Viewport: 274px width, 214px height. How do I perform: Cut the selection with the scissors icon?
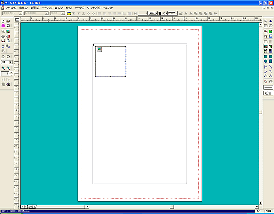click(3, 46)
